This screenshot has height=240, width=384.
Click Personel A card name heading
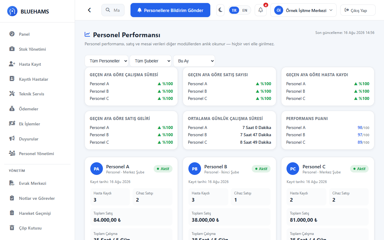point(118,166)
